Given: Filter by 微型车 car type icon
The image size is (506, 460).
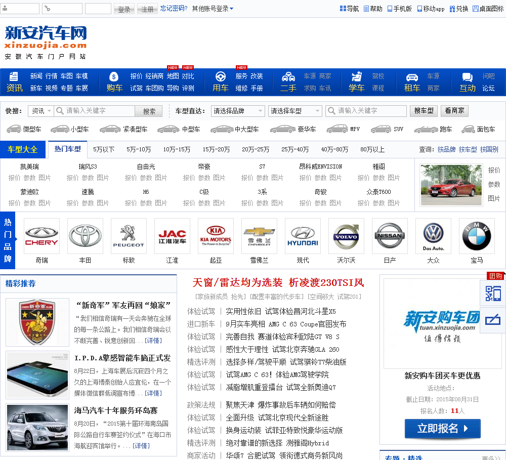Looking at the screenshot, I should [x=14, y=129].
